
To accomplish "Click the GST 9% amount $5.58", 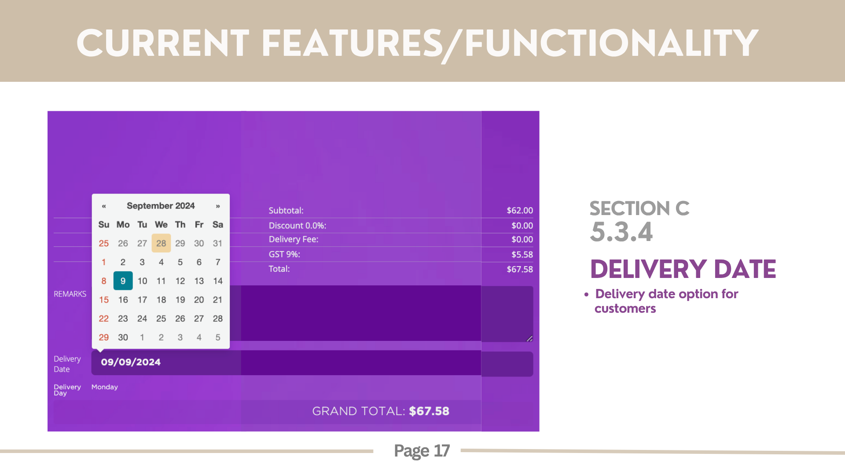I will tap(522, 254).
